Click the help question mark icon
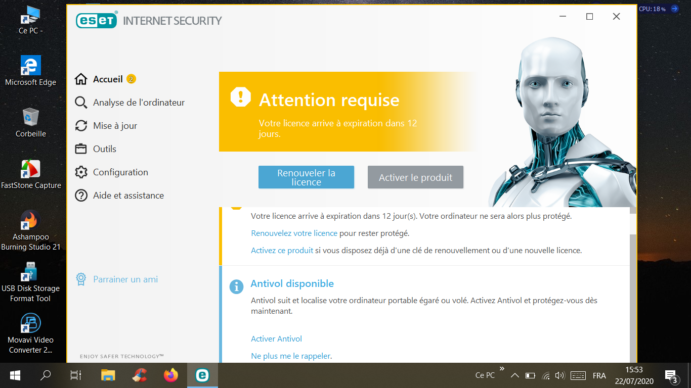 81,196
